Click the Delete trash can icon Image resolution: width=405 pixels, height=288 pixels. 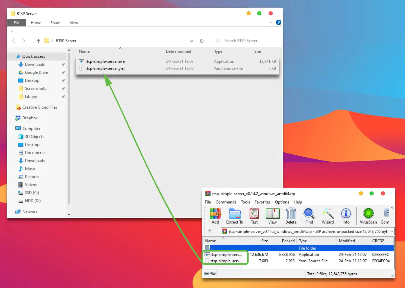(x=291, y=216)
